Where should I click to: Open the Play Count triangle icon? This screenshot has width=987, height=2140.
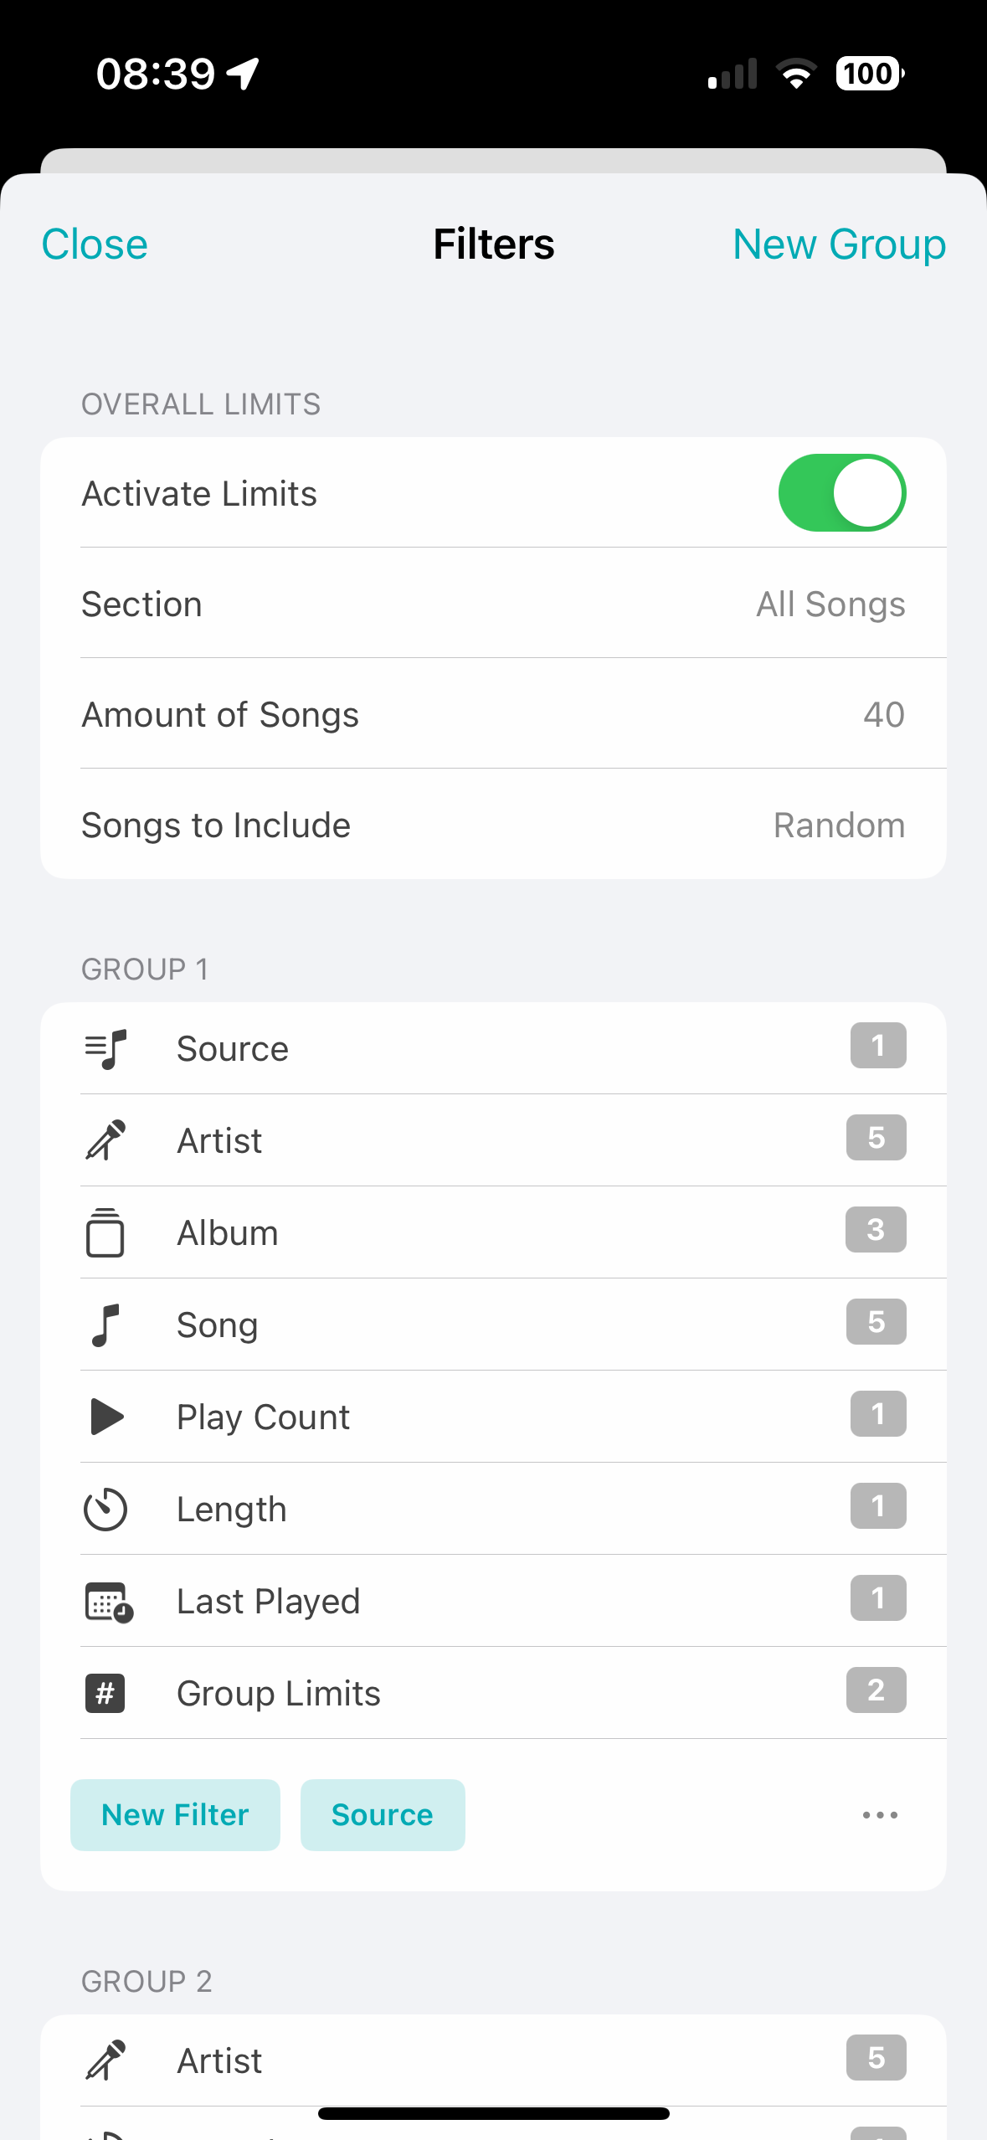point(107,1417)
